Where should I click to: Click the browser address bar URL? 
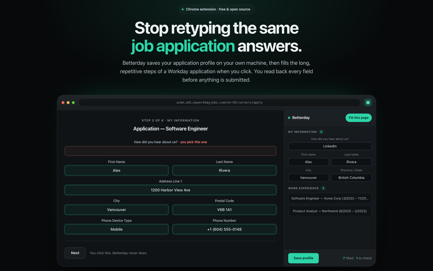pyautogui.click(x=220, y=102)
